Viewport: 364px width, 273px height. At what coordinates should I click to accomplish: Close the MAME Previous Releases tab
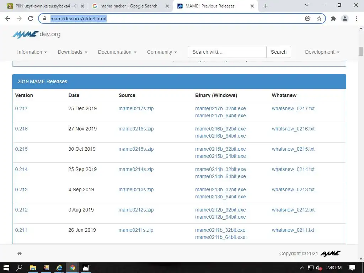pos(252,6)
